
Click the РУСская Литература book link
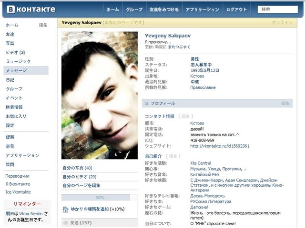point(211,201)
